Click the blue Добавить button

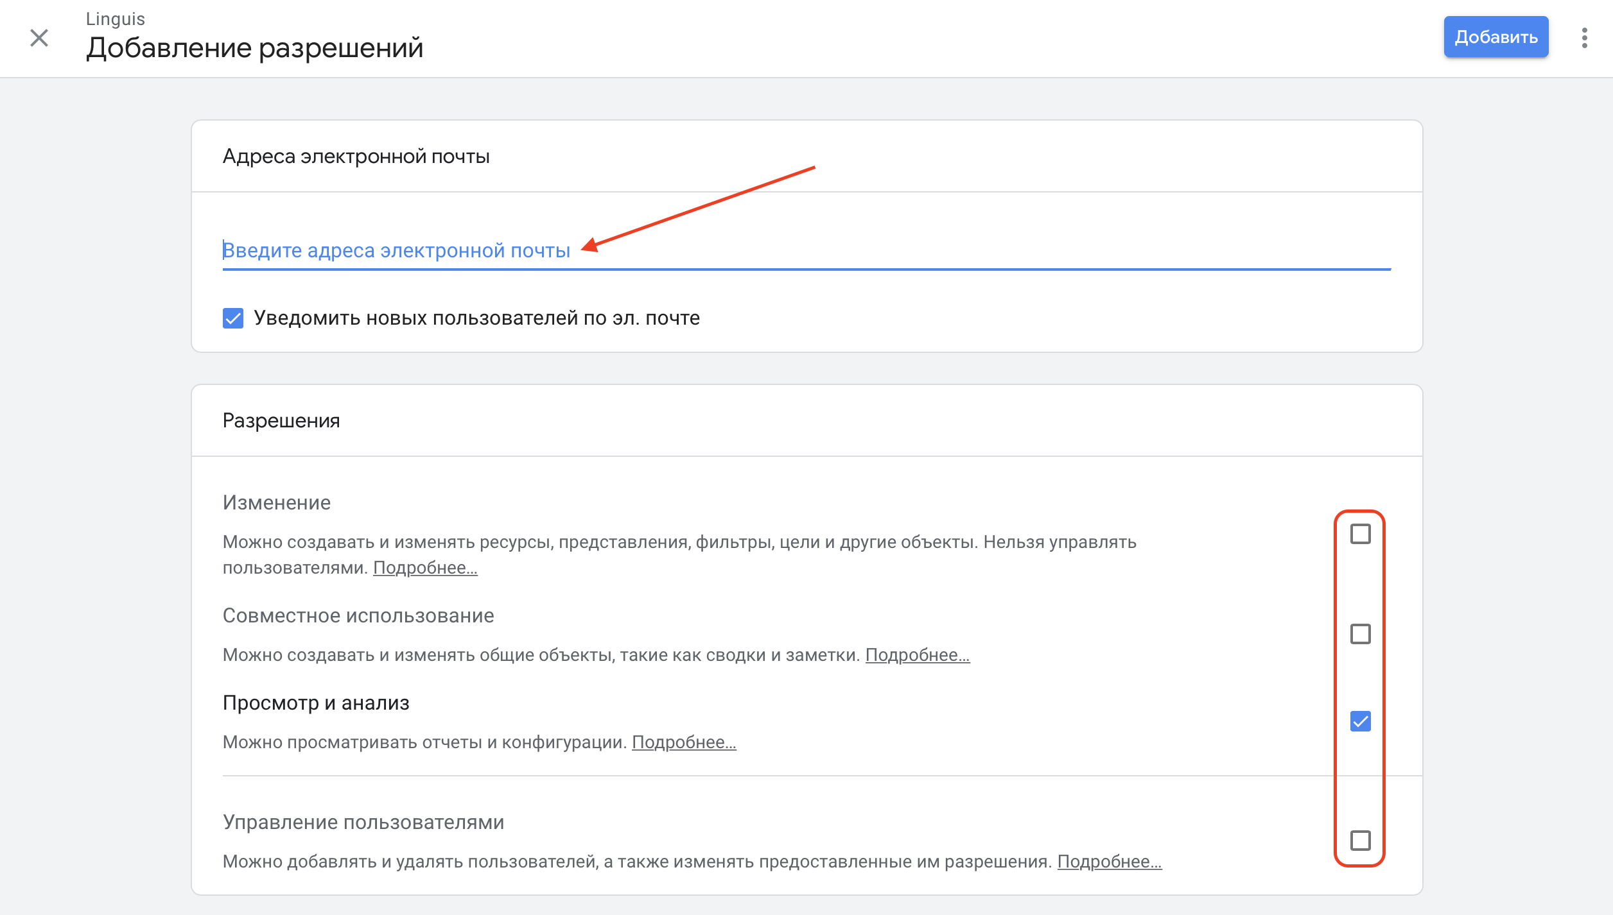[1495, 37]
